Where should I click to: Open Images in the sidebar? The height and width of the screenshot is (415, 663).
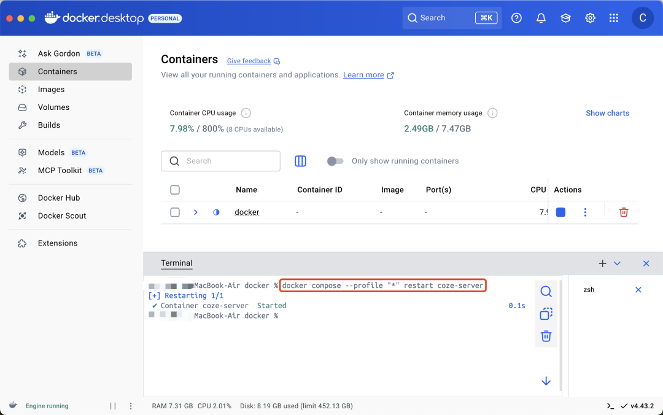point(51,90)
